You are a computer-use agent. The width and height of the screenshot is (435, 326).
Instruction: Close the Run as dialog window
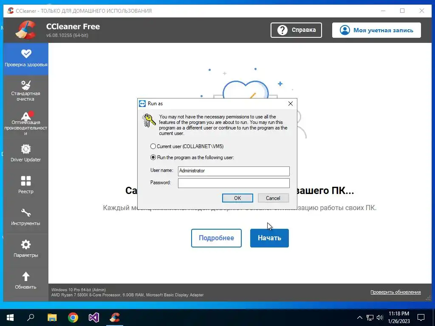[291, 104]
